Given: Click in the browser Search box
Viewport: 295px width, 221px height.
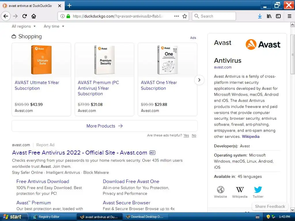Looking at the screenshot, I should 214,16.
